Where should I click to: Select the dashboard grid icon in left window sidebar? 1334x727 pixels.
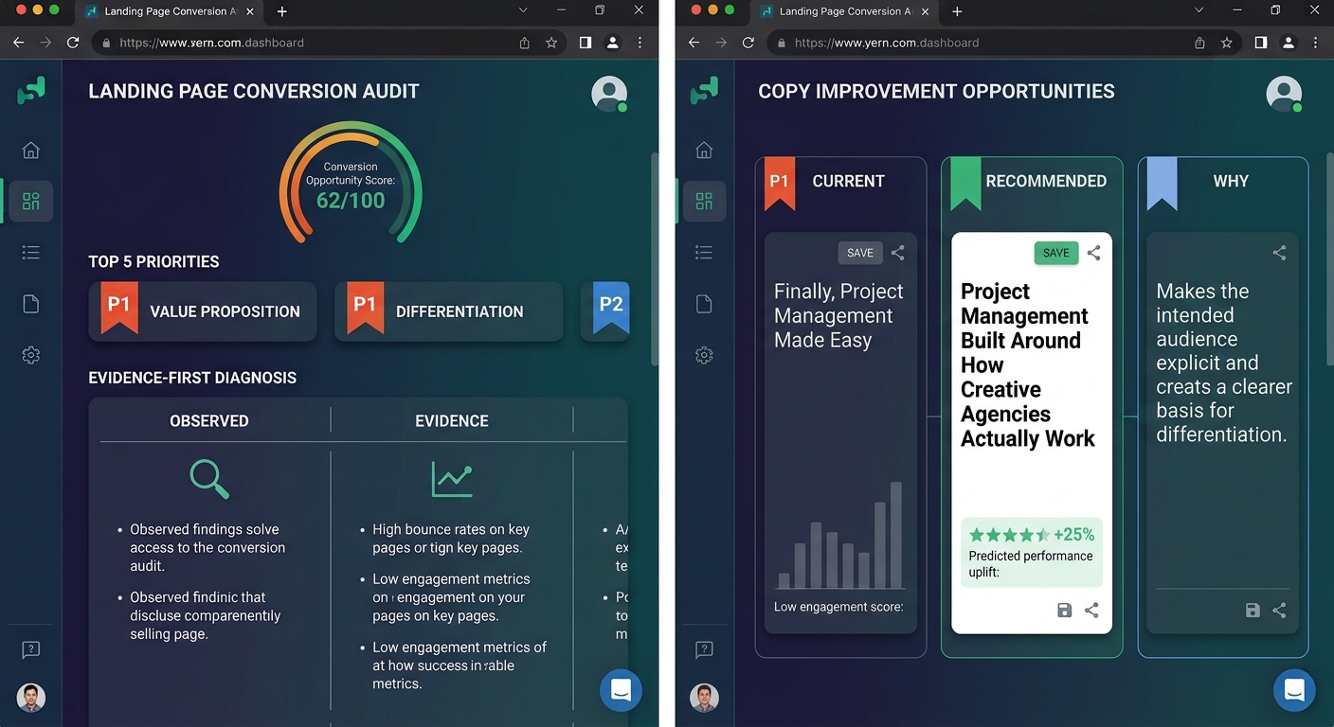tap(31, 201)
